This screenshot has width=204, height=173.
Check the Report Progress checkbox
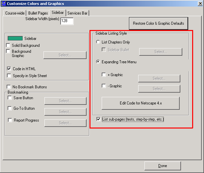pyautogui.click(x=10, y=120)
